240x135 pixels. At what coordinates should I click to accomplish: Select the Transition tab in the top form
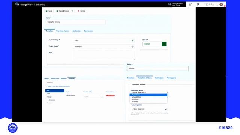(49, 31)
